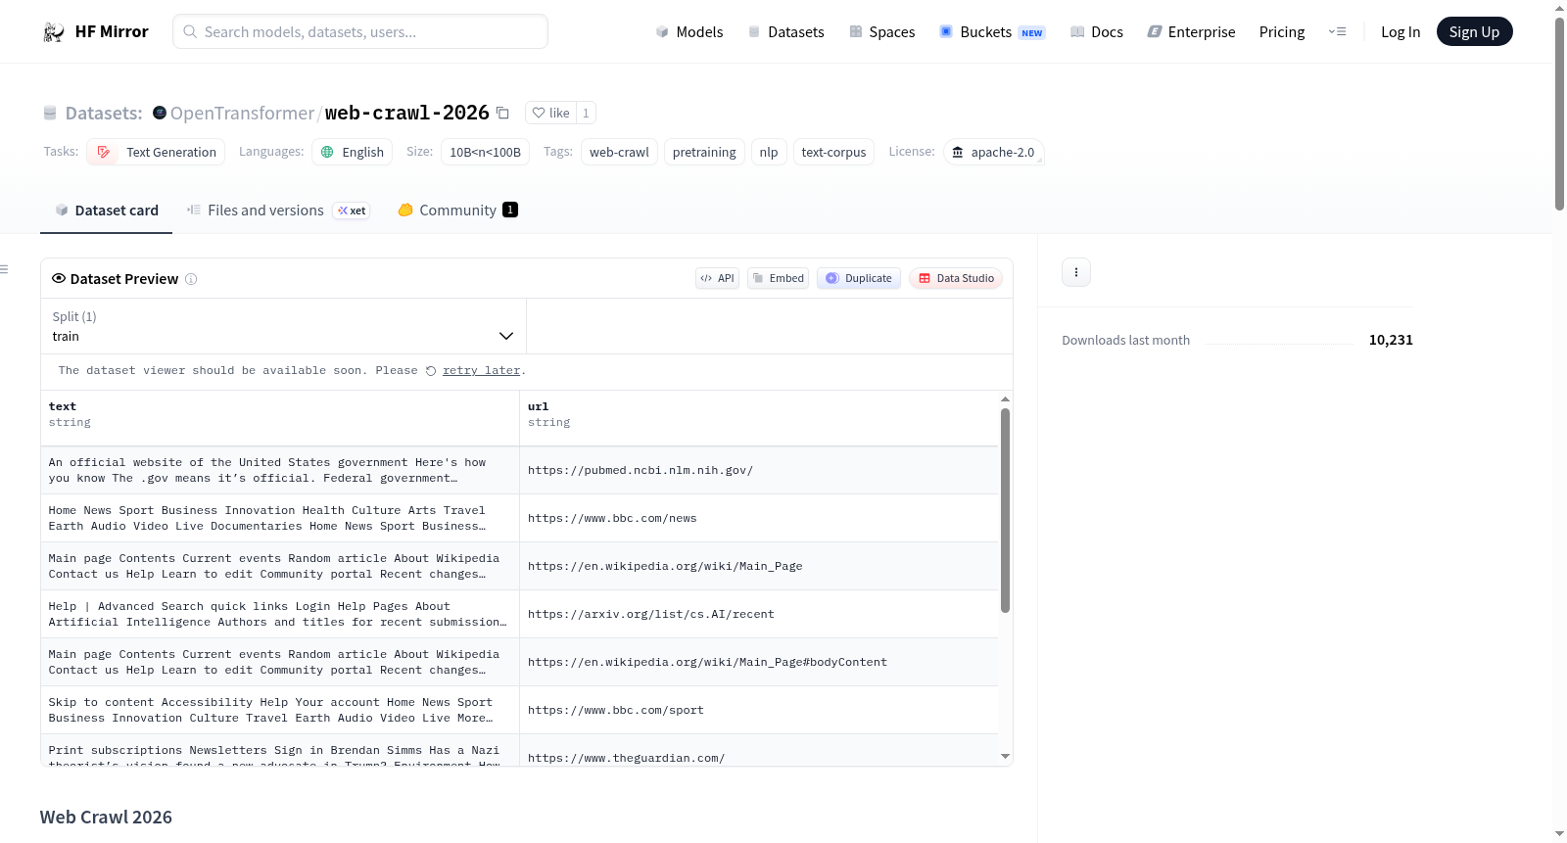Go to Datasets in the navigation
The width and height of the screenshot is (1567, 843).
point(786,32)
